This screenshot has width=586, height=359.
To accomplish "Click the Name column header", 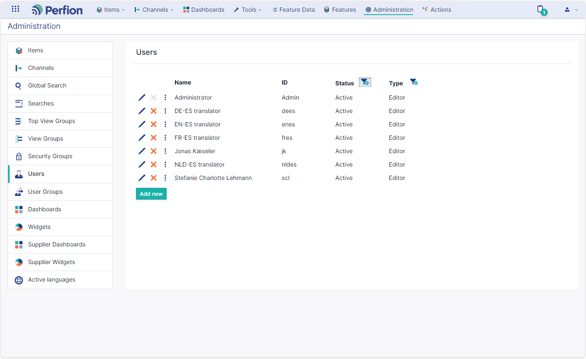I will [x=183, y=82].
